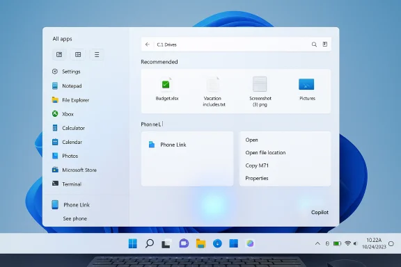The height and width of the screenshot is (267, 401).
Task: Choose Open file location in the context menu
Action: pos(265,152)
